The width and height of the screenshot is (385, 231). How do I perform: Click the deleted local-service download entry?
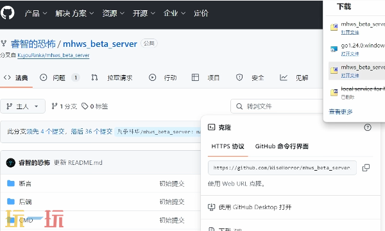(357, 92)
